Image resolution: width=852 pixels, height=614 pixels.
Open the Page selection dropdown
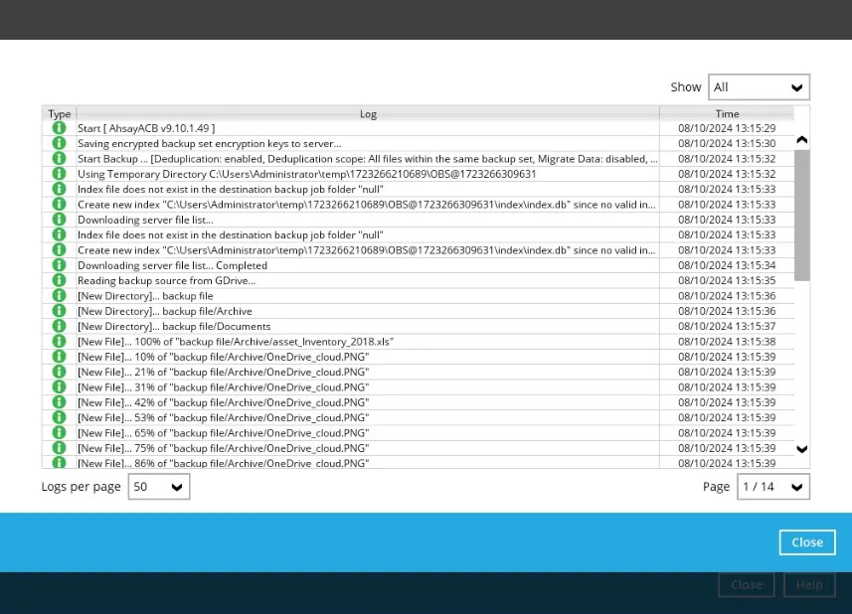(x=772, y=487)
